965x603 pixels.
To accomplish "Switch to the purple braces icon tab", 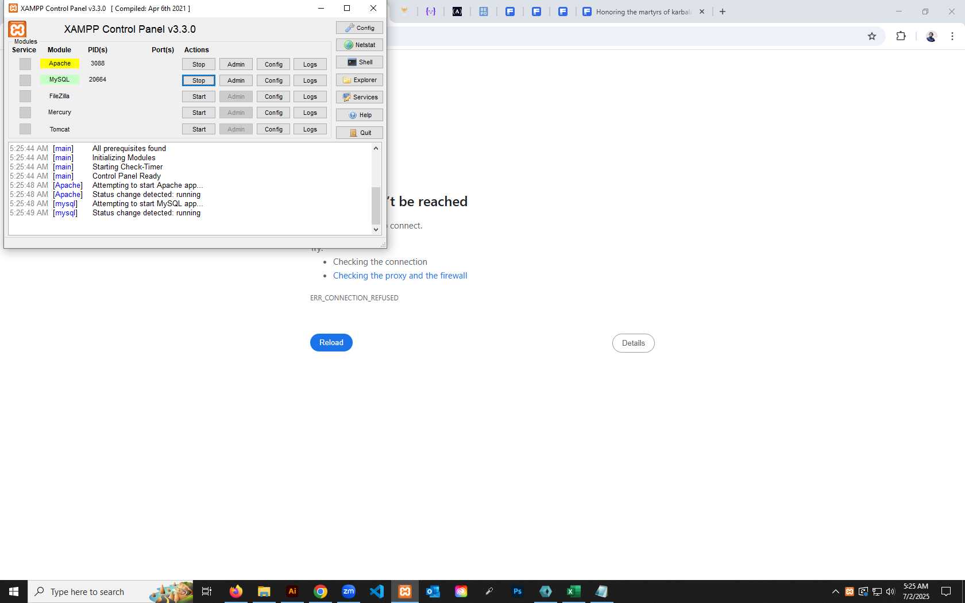I will coord(431,11).
